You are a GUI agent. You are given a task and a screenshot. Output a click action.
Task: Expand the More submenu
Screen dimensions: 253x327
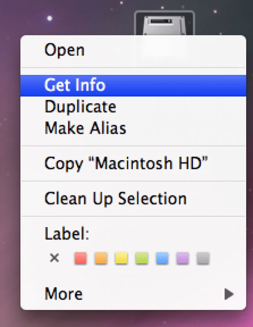coord(63,294)
